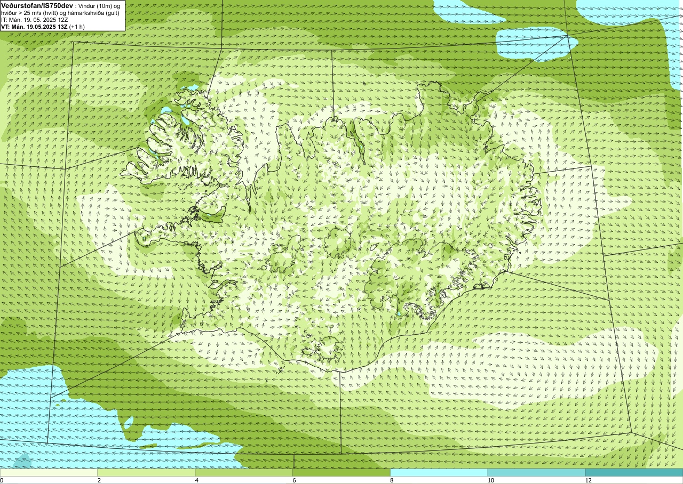Screen dimensions: 683x484
Task: Click the 10–12 m/s turquoise legend swatch
Action: pos(536,472)
